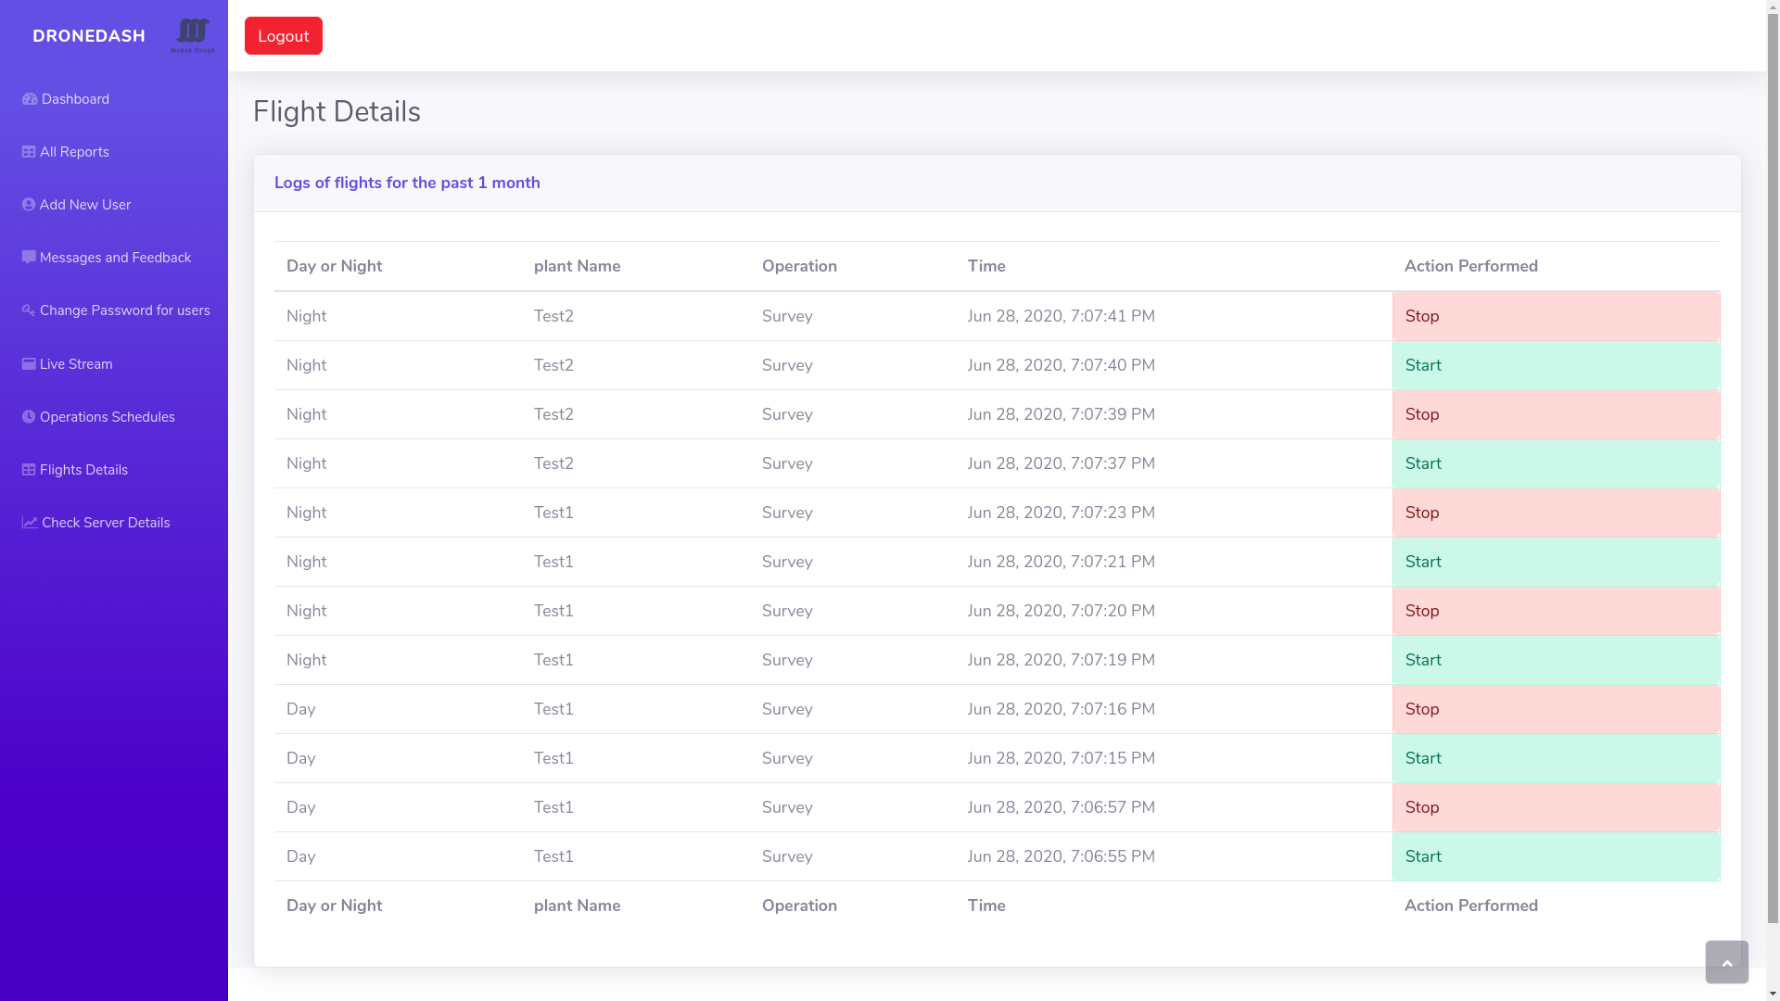1780x1001 pixels.
Task: Click the Live Stream screen icon
Action: point(29,364)
